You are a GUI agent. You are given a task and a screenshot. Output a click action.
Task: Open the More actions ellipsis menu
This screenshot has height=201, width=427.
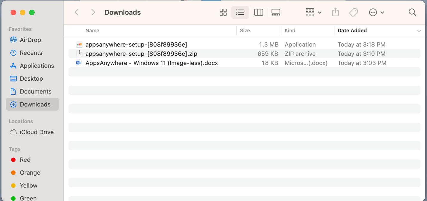tap(376, 12)
